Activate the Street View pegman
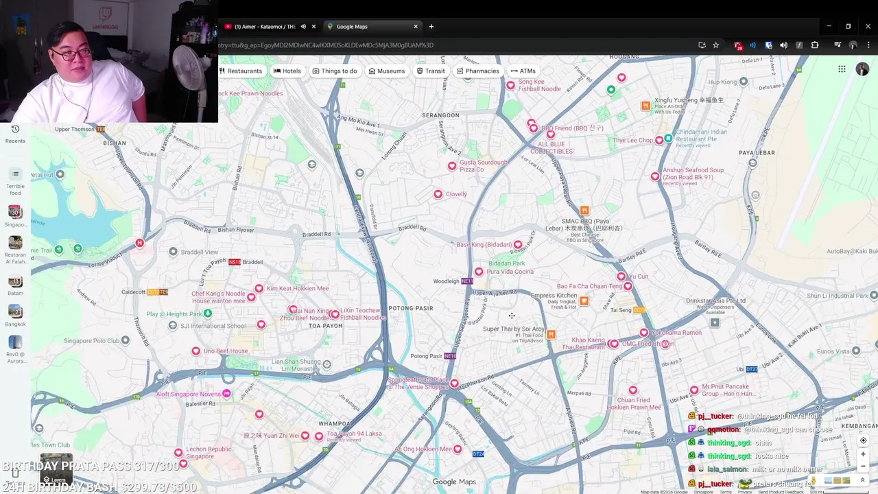Screen dimensions: 878x494 814,481
